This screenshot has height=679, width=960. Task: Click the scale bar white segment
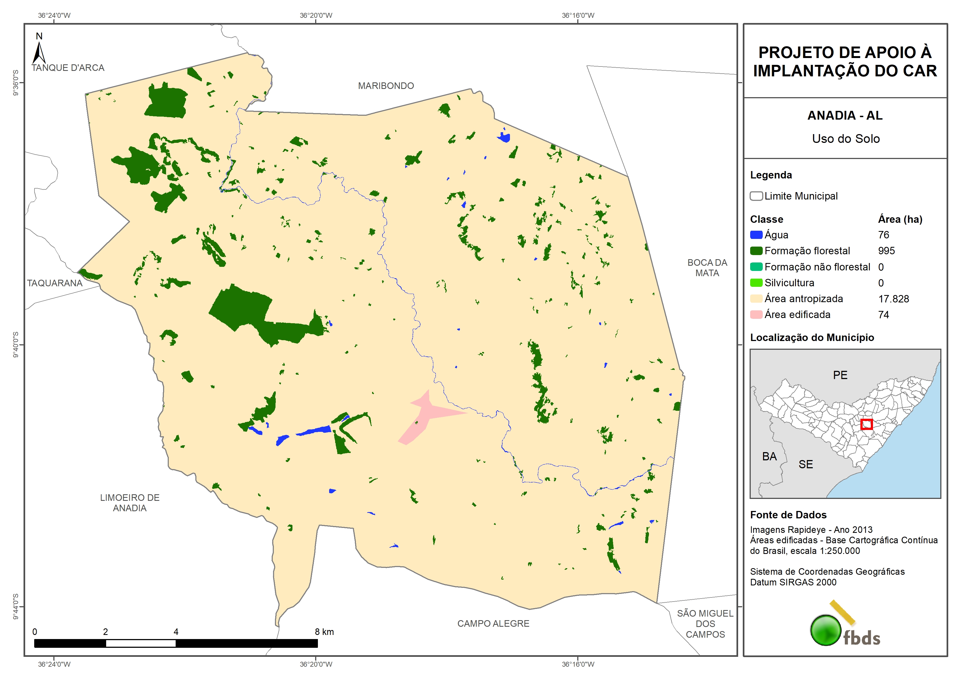pyautogui.click(x=141, y=643)
